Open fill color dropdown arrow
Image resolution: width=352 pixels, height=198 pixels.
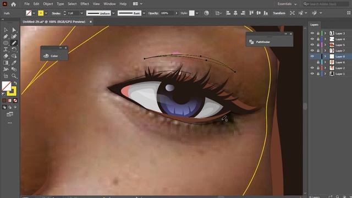(x=34, y=13)
